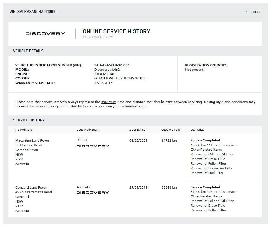
Task: Select repairer Macarthur Land Rover
Action: tap(32, 141)
